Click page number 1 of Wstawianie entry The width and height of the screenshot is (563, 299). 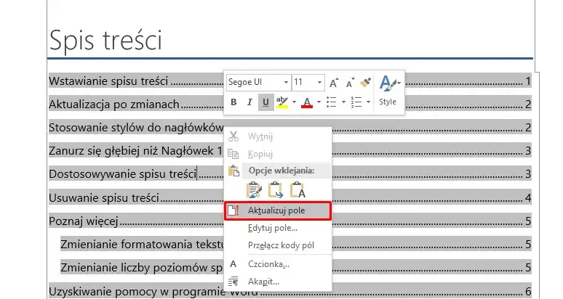click(528, 81)
